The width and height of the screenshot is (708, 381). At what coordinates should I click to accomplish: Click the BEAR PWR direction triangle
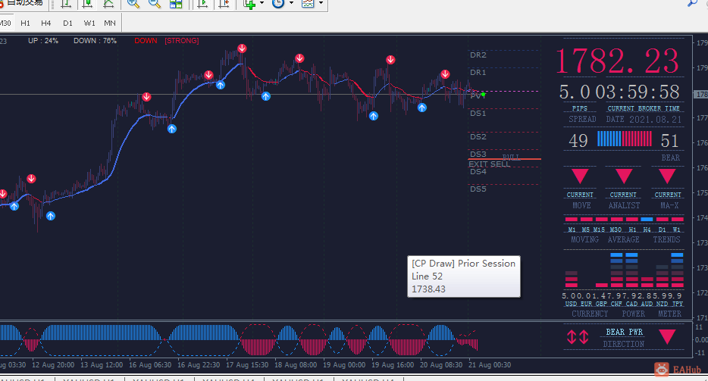click(667, 337)
